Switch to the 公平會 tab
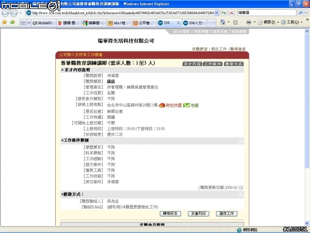Image resolution: width=310 pixels, height=233 pixels. click(144, 23)
